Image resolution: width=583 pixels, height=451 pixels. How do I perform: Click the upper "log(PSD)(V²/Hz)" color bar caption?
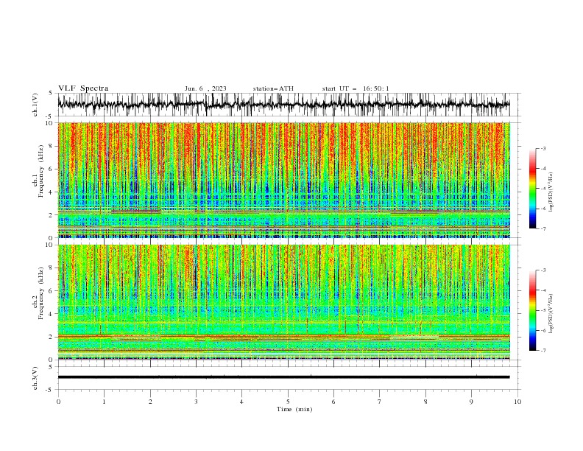coord(551,192)
